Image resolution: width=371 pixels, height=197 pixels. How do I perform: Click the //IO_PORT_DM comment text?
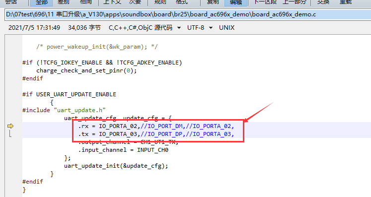[x=161, y=126]
